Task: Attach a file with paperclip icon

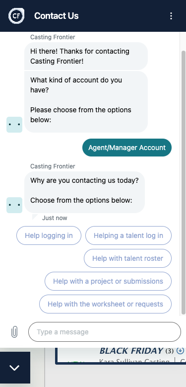Action: click(14, 332)
